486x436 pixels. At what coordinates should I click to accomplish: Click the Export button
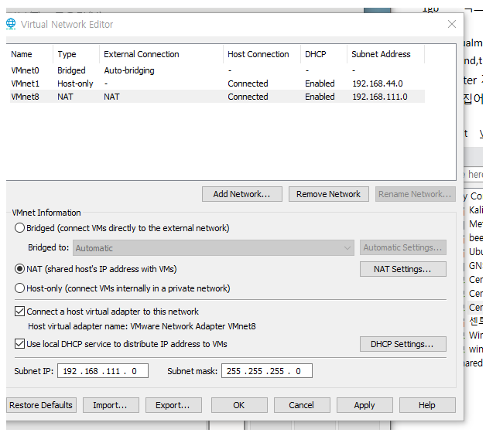click(x=173, y=405)
